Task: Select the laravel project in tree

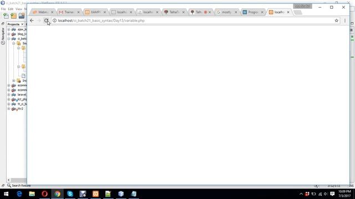Action: pyautogui.click(x=22, y=95)
